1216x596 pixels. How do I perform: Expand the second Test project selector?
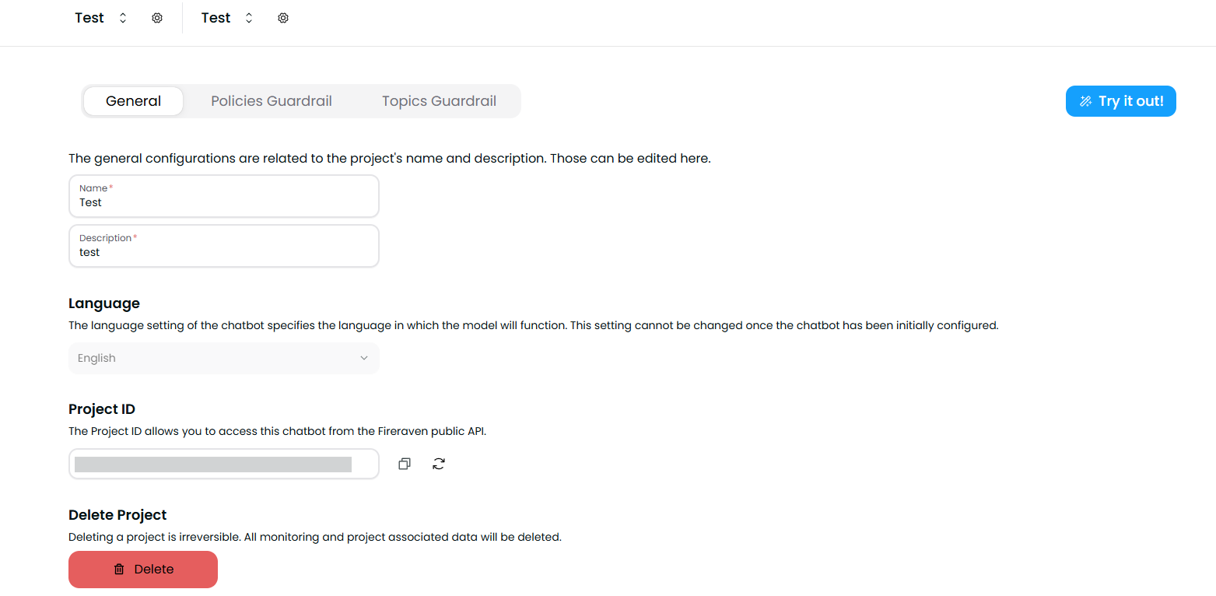coord(248,17)
